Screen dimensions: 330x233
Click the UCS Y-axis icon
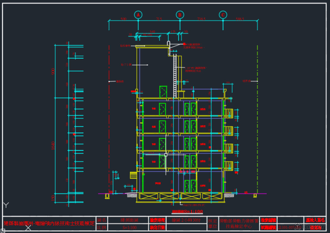click(6, 205)
